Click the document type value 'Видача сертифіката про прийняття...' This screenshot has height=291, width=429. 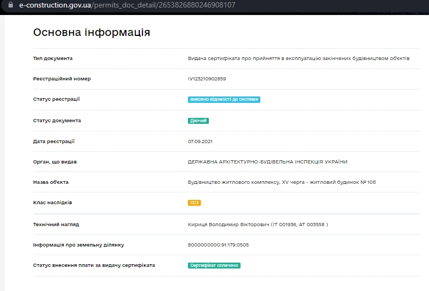(298, 58)
